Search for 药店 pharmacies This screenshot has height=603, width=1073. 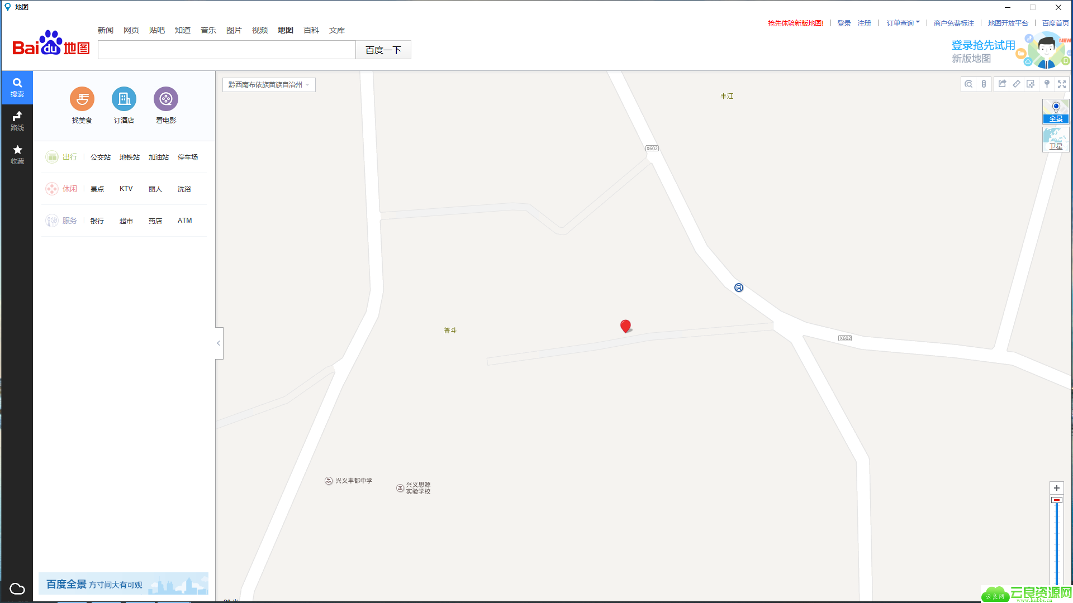[155, 221]
